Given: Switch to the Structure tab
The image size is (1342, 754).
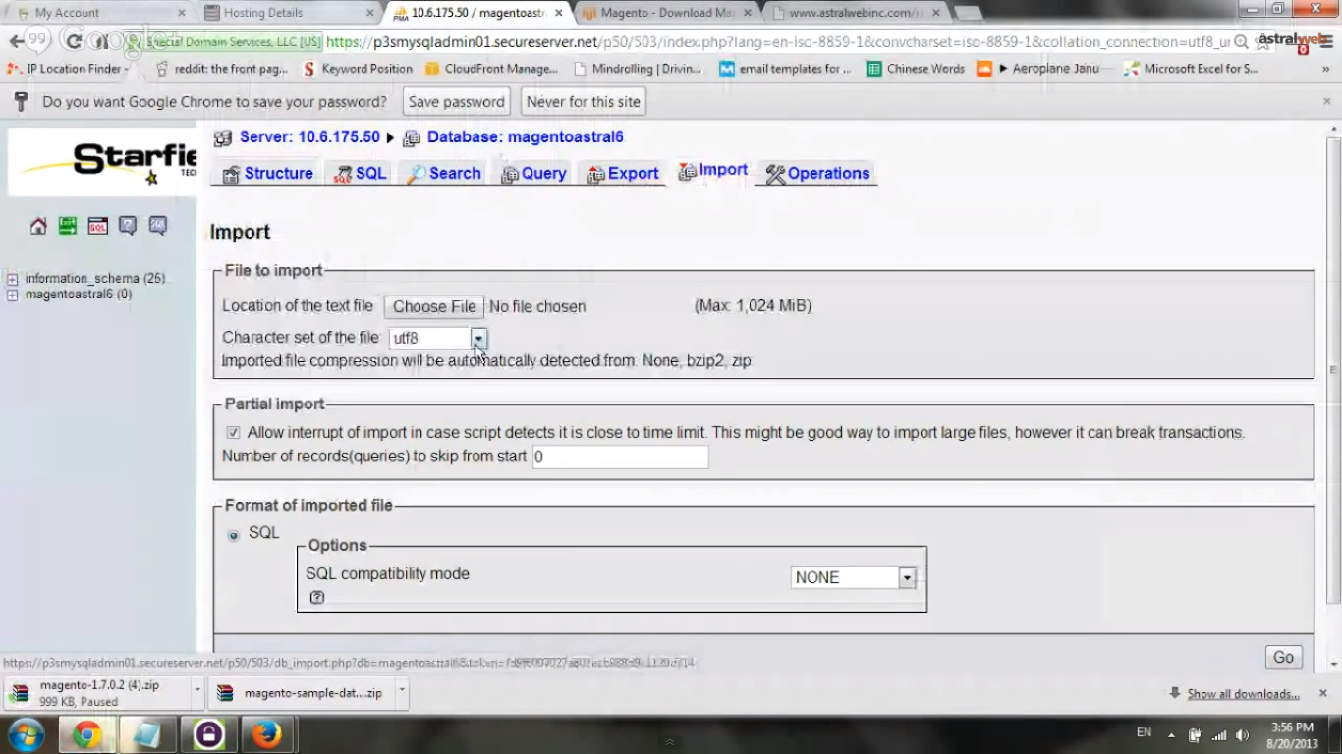Looking at the screenshot, I should pos(267,174).
